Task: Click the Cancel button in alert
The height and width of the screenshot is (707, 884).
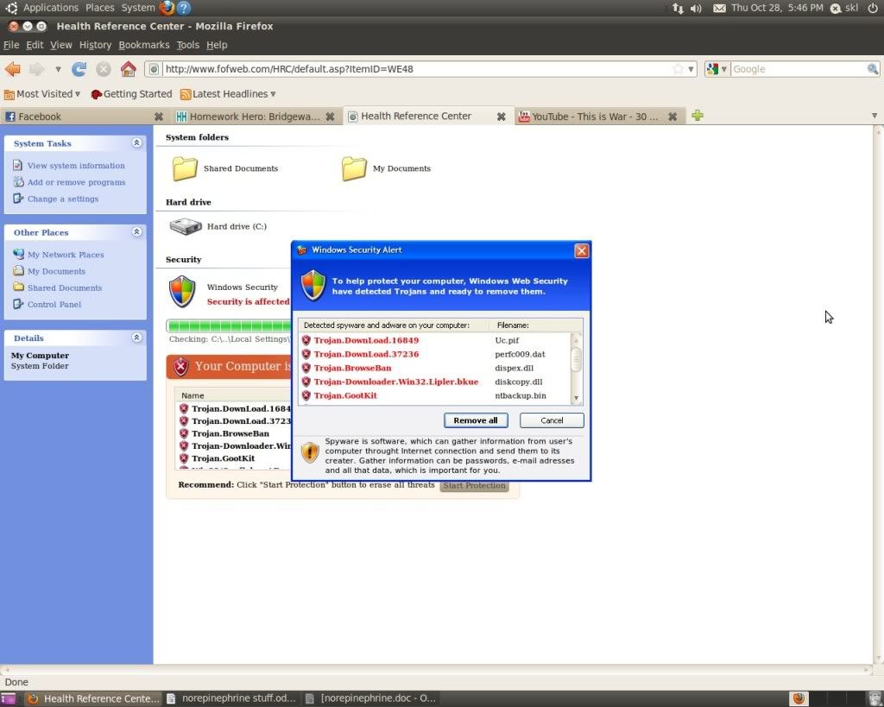Action: coord(552,420)
